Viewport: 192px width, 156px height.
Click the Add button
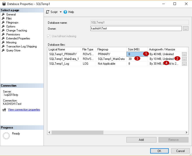pos(141,140)
